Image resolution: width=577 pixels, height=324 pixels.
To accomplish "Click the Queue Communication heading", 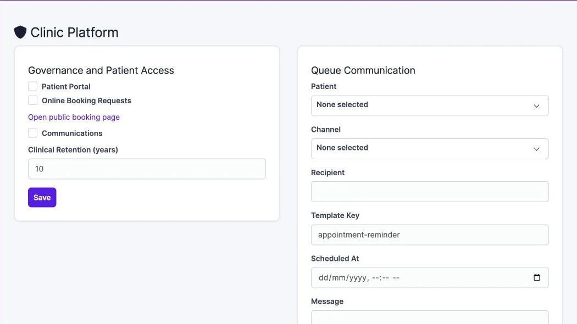I will 363,70.
